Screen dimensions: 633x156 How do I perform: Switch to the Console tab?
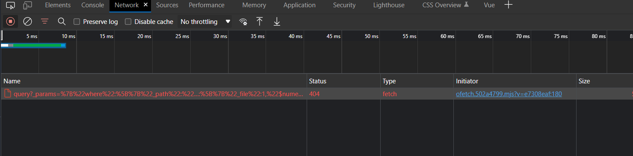(93, 5)
